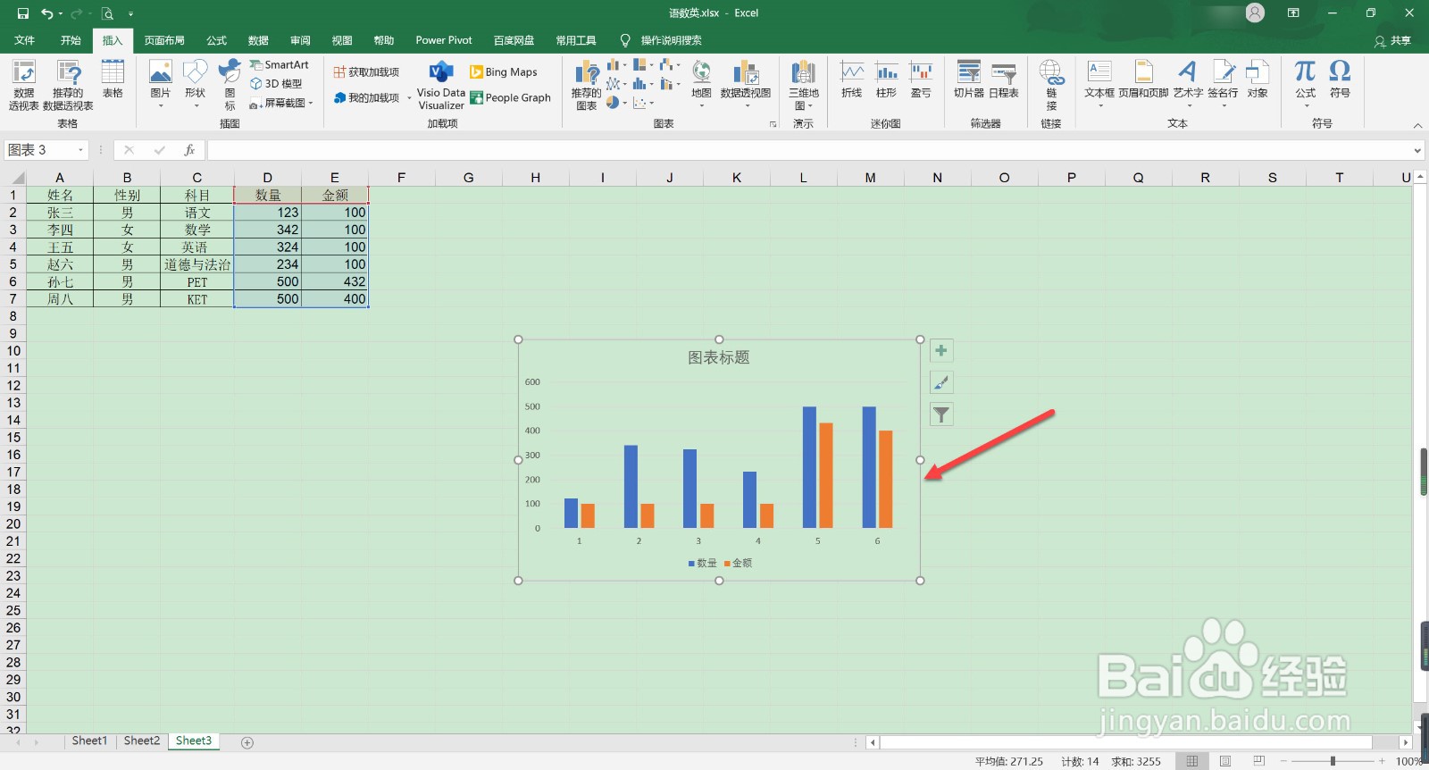This screenshot has height=770, width=1429.
Task: Switch to the Home (开始) tab
Action: [71, 40]
